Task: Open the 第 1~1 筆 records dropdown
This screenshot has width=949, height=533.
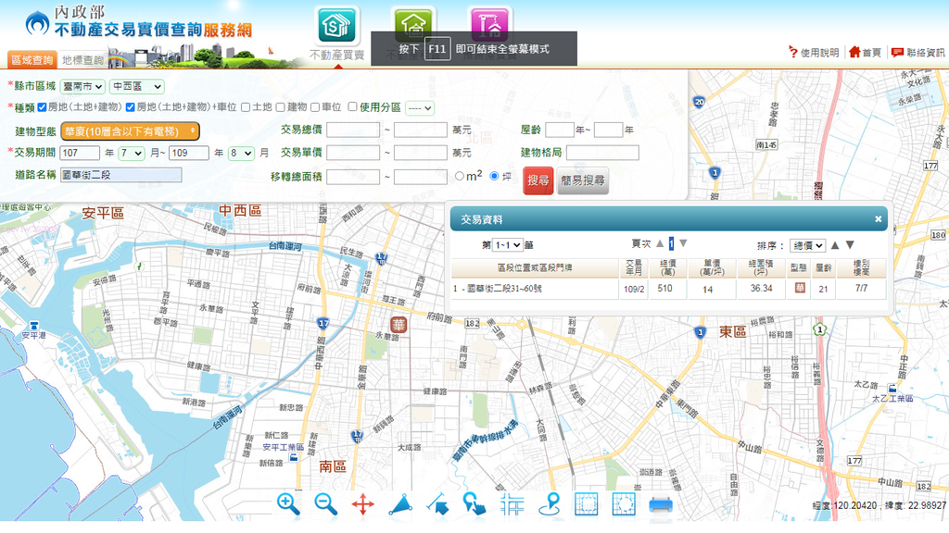Action: (508, 244)
